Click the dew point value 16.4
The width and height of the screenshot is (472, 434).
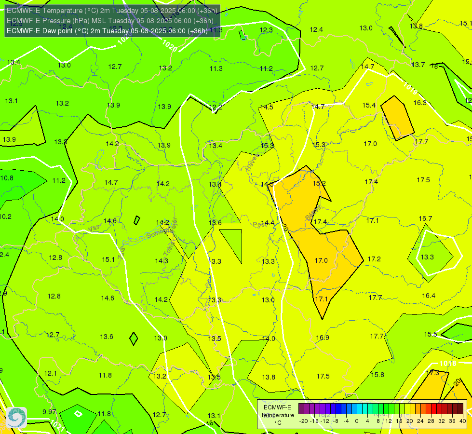point(429,296)
